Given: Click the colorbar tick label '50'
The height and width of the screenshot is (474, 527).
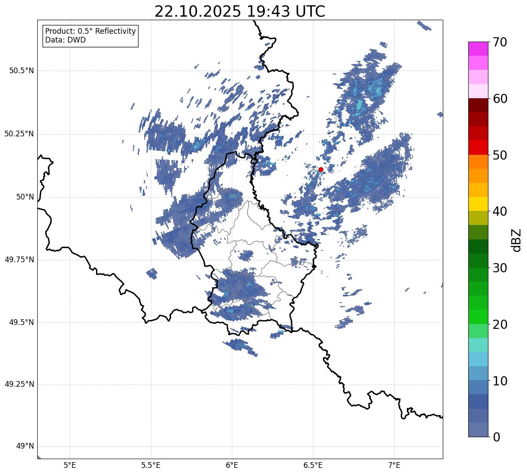Looking at the screenshot, I should pyautogui.click(x=500, y=155).
